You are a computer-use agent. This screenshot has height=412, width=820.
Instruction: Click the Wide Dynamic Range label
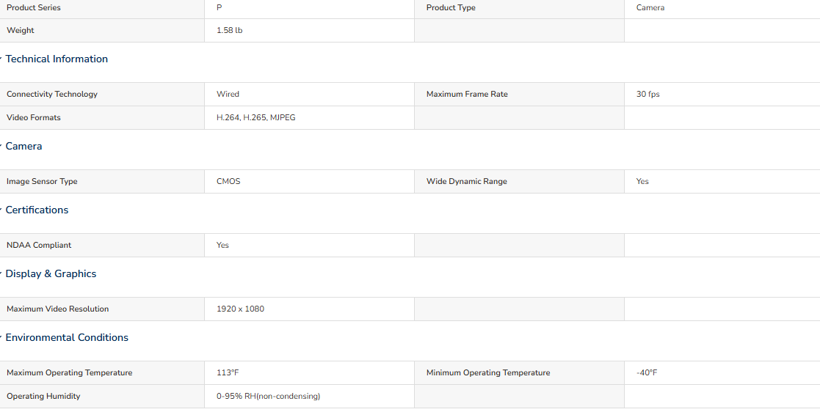pos(466,181)
